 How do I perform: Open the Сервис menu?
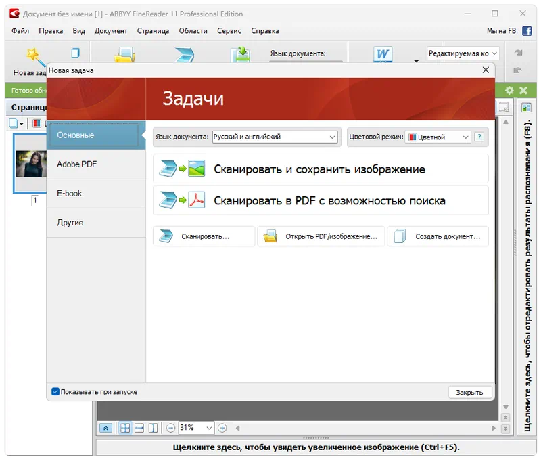[229, 30]
